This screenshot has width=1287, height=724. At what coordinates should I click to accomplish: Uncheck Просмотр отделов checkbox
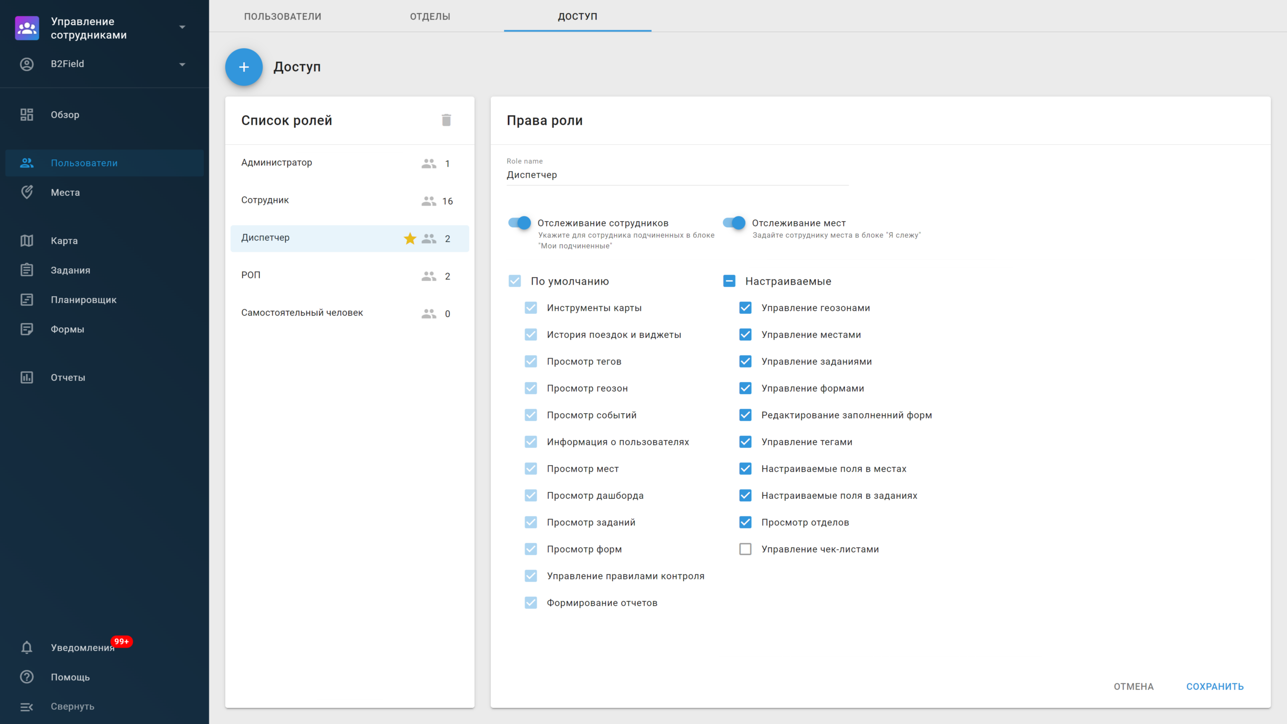745,522
